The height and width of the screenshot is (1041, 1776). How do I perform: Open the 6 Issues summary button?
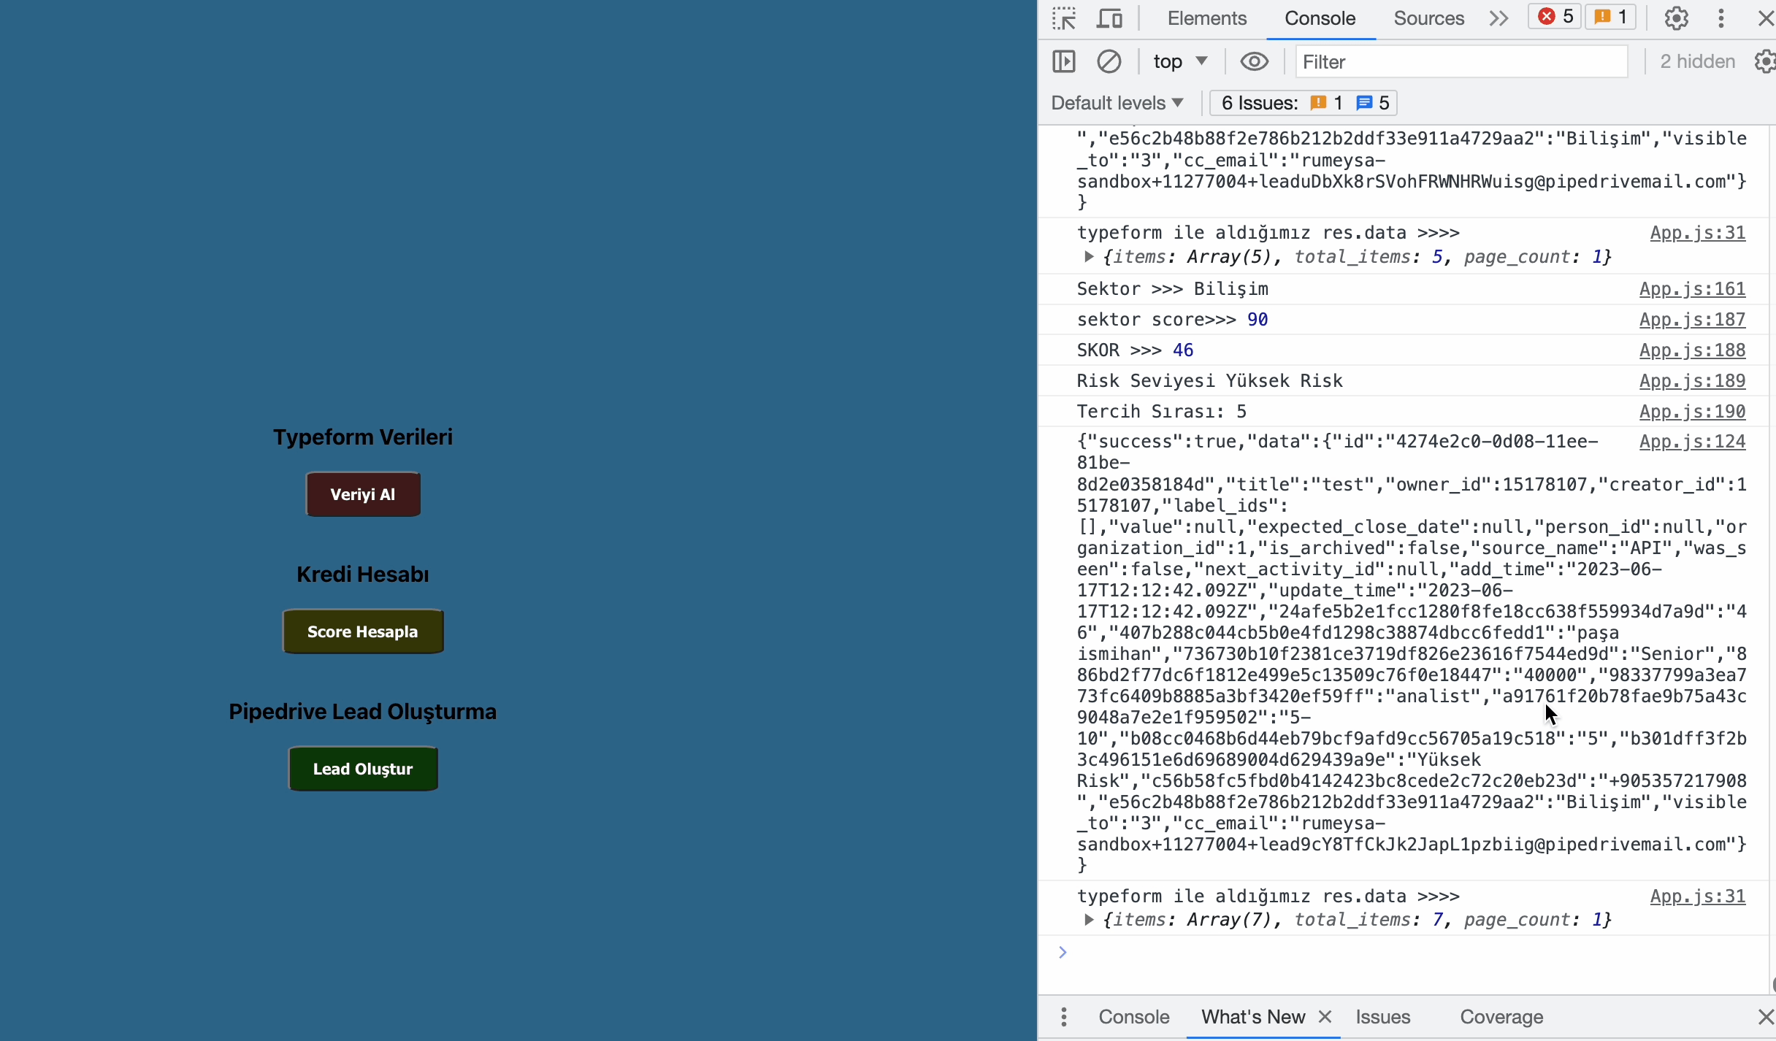tap(1304, 103)
